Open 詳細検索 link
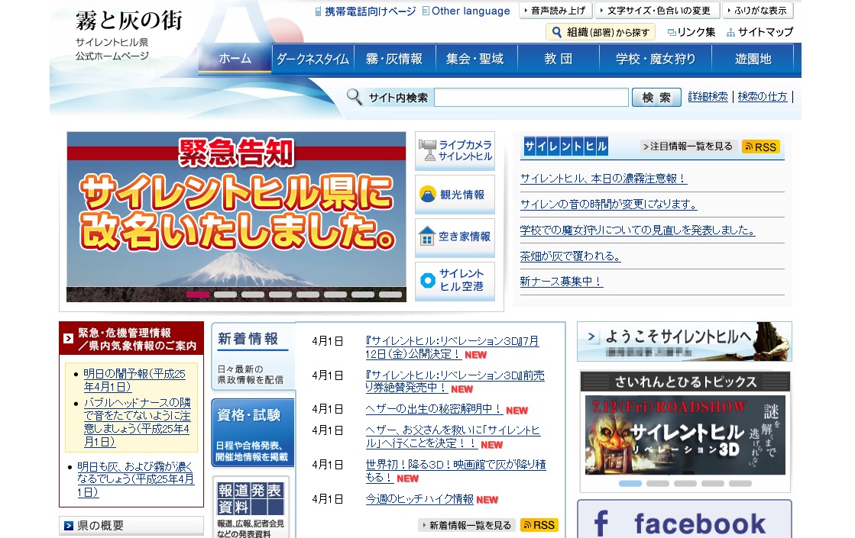The width and height of the screenshot is (855, 538). [708, 97]
